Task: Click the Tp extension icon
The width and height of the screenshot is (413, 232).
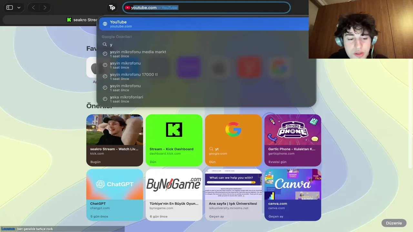Action: pos(112,7)
